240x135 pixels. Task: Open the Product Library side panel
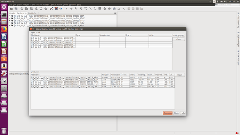tap(238, 21)
